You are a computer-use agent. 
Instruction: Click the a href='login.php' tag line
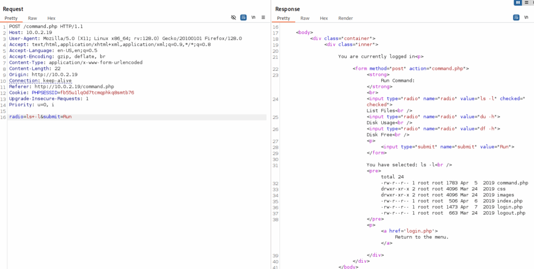[x=409, y=231]
